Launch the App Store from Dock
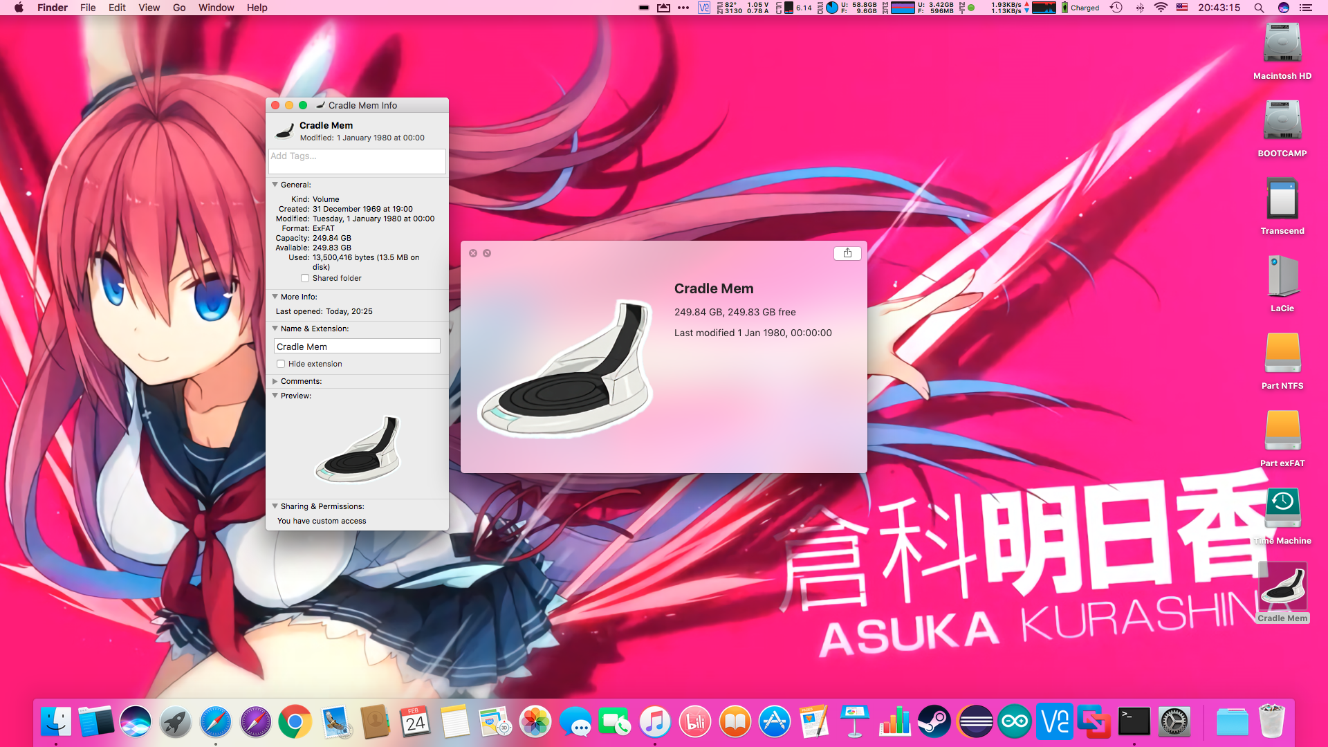The image size is (1328, 747). (775, 722)
